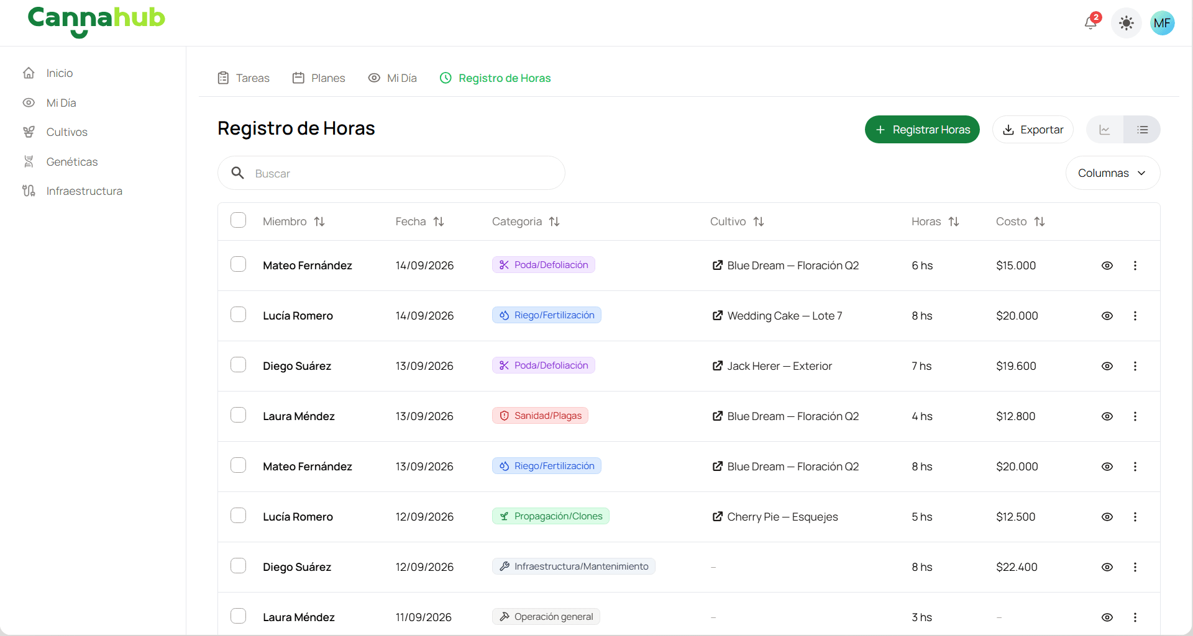The height and width of the screenshot is (636, 1193).
Task: Open external link icon for Wedding Cake — Lote 7
Action: pyautogui.click(x=717, y=316)
